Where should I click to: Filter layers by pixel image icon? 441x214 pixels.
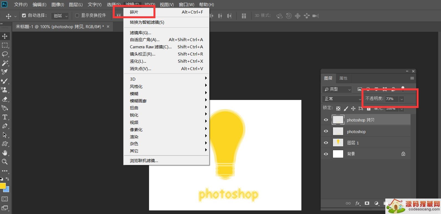(360, 89)
